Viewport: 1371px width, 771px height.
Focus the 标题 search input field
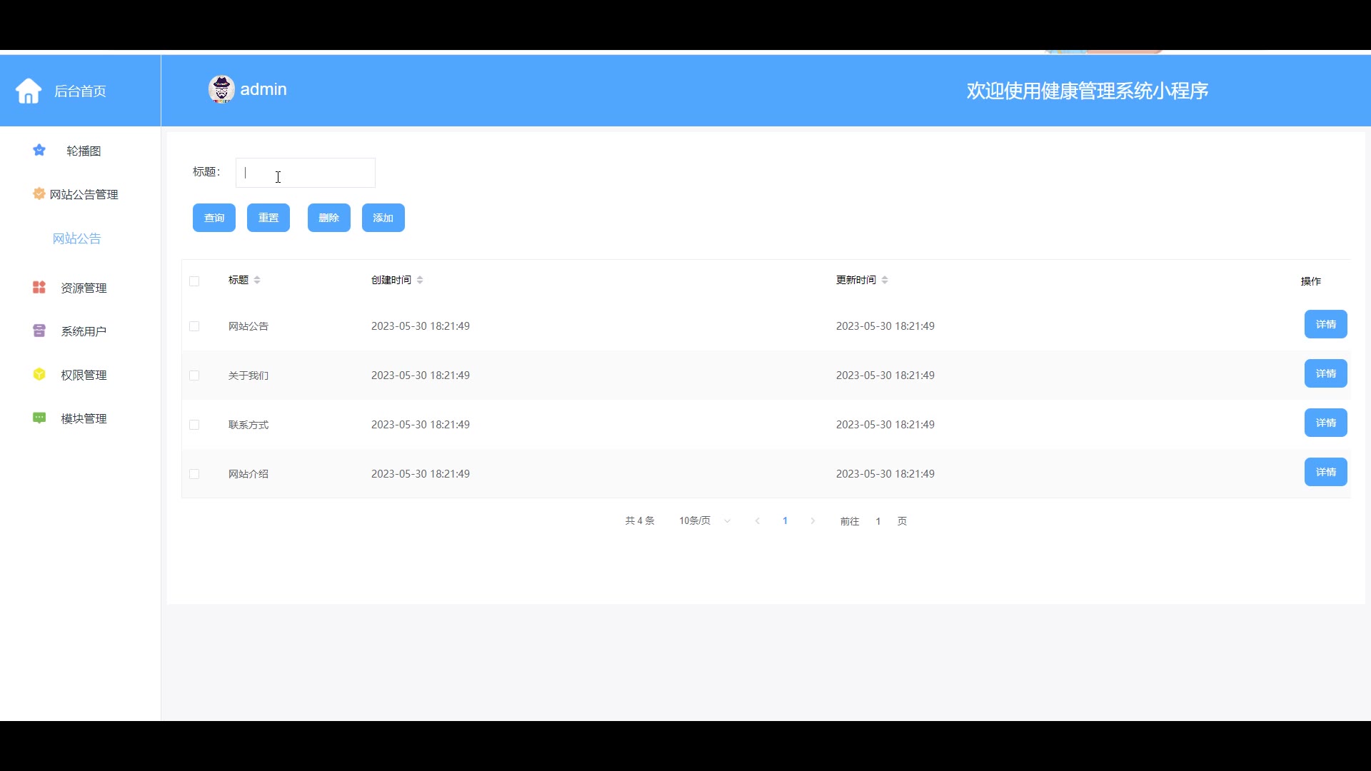[x=306, y=173]
